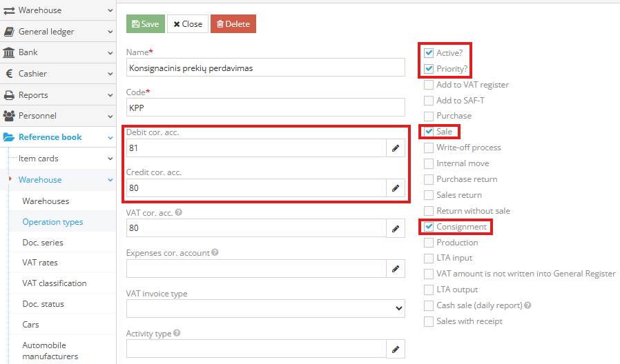Edit Expenses cor. account via pencil icon
This screenshot has width=620, height=364.
point(396,269)
